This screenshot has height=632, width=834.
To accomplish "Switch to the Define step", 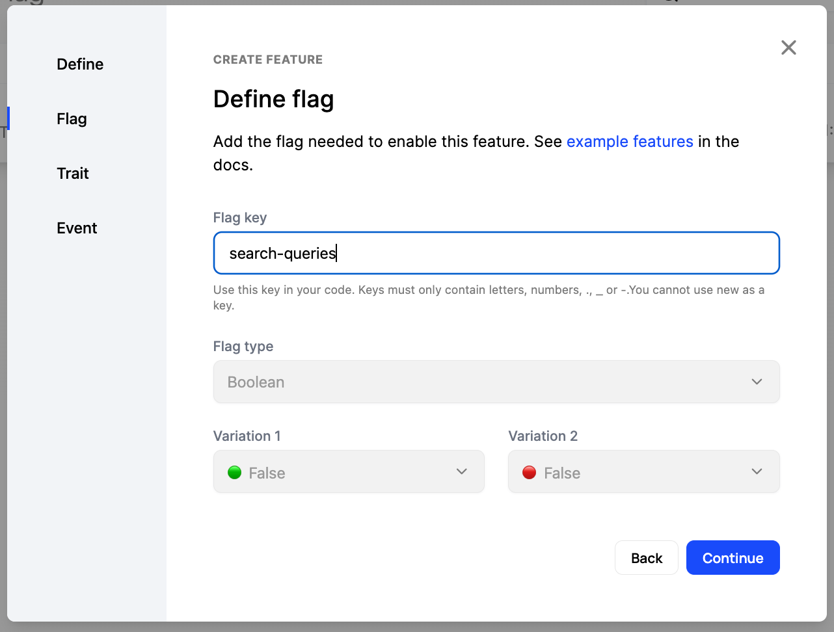I will 79,64.
